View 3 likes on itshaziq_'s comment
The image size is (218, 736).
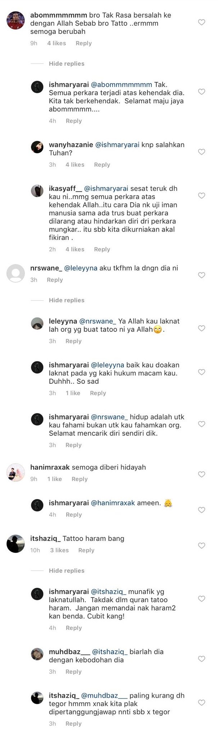59,550
